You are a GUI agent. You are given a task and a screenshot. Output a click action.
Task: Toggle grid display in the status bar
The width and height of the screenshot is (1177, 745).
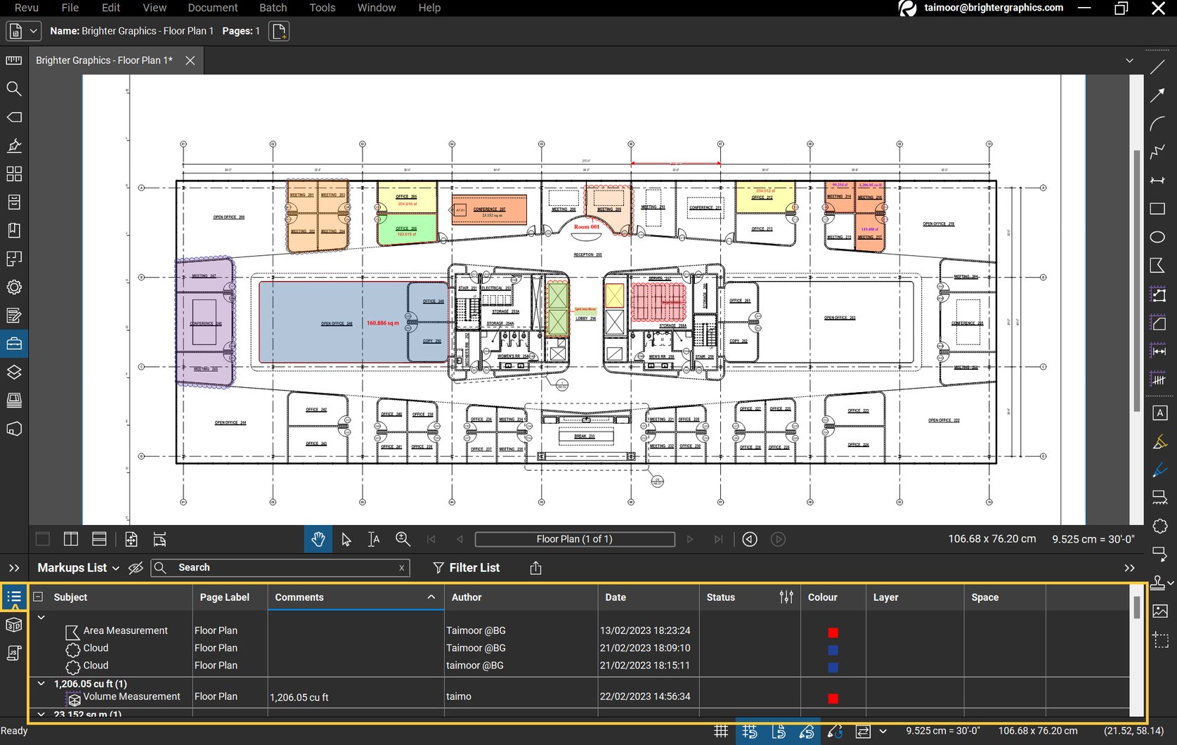click(x=720, y=731)
